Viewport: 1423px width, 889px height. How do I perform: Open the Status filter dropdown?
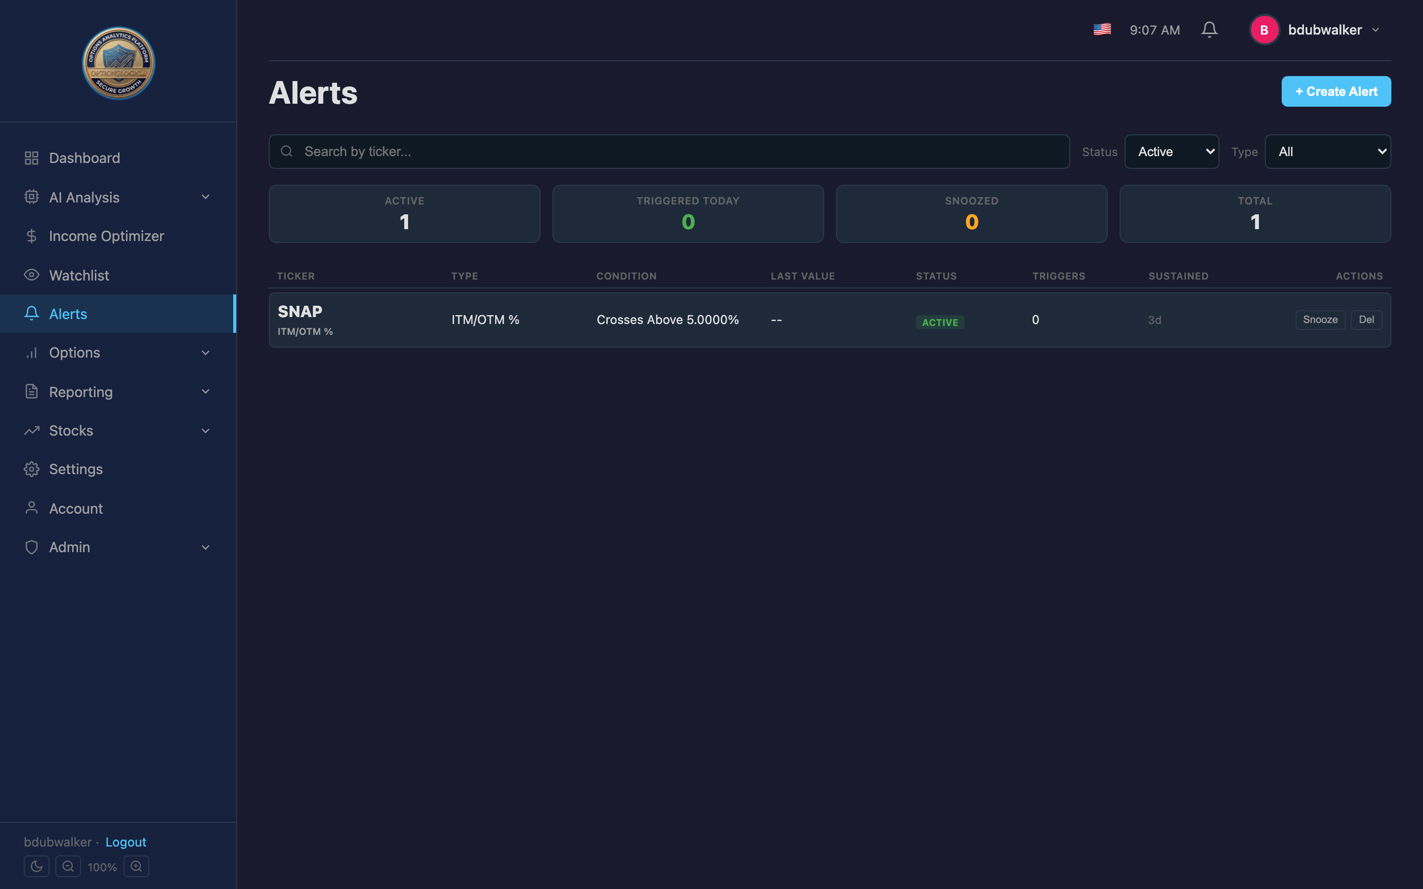coord(1172,152)
